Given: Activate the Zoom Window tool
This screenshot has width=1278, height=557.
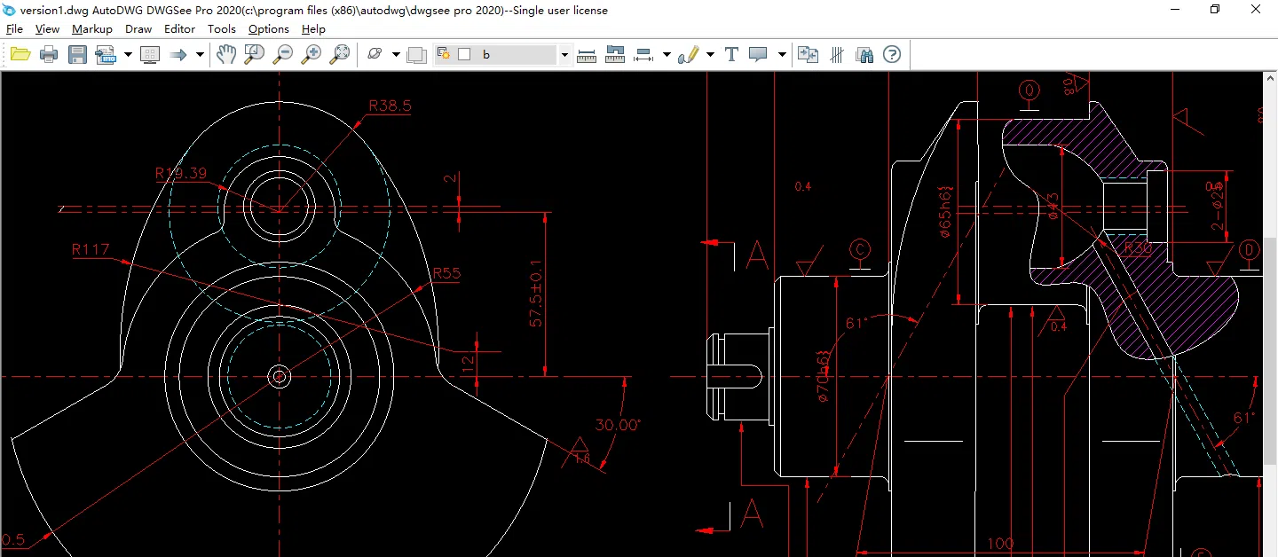Looking at the screenshot, I should (253, 54).
